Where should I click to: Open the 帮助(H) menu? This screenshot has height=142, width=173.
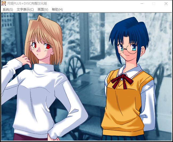(x=57, y=10)
